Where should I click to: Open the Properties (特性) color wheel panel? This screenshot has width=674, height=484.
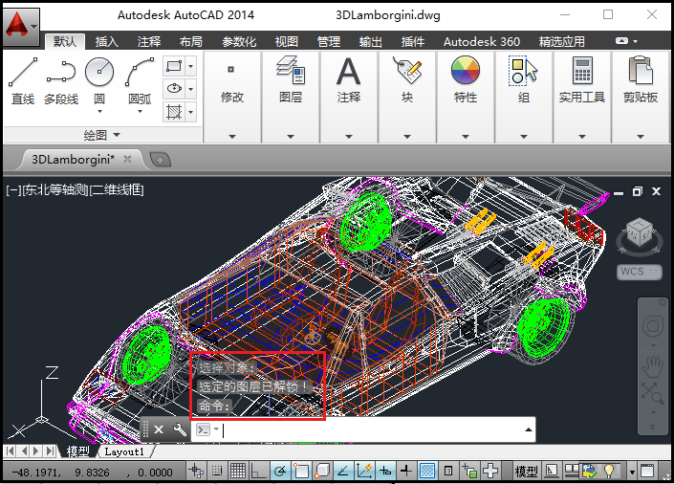coord(466,79)
